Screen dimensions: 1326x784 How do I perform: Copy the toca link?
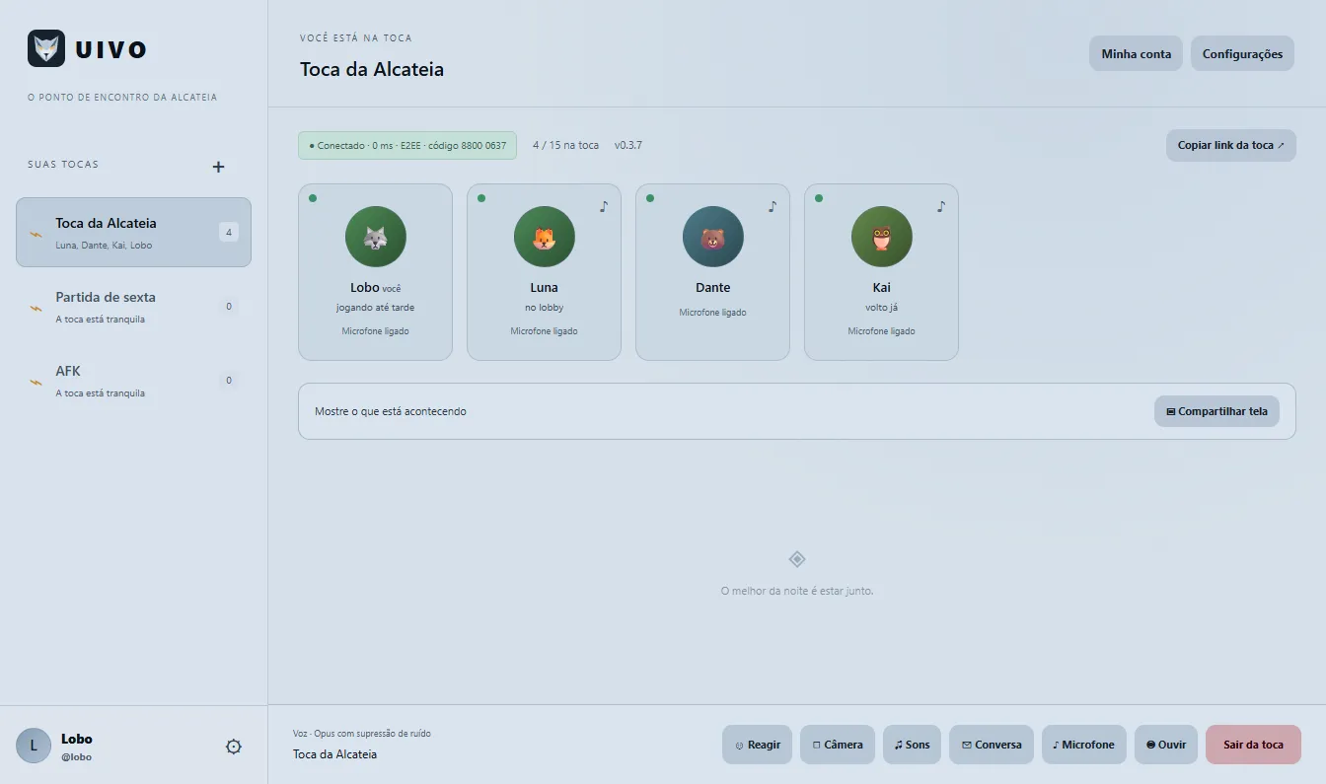1231,145
